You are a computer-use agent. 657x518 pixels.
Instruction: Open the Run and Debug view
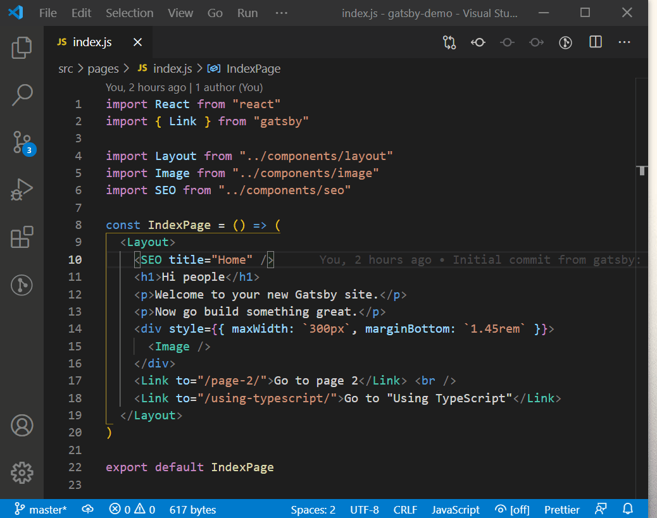coord(22,190)
